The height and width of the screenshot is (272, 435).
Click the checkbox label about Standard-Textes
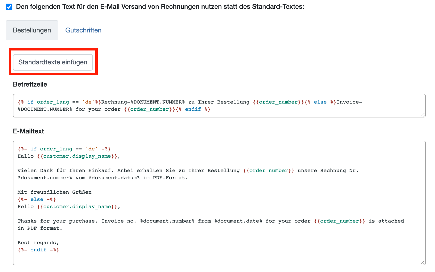160,7
